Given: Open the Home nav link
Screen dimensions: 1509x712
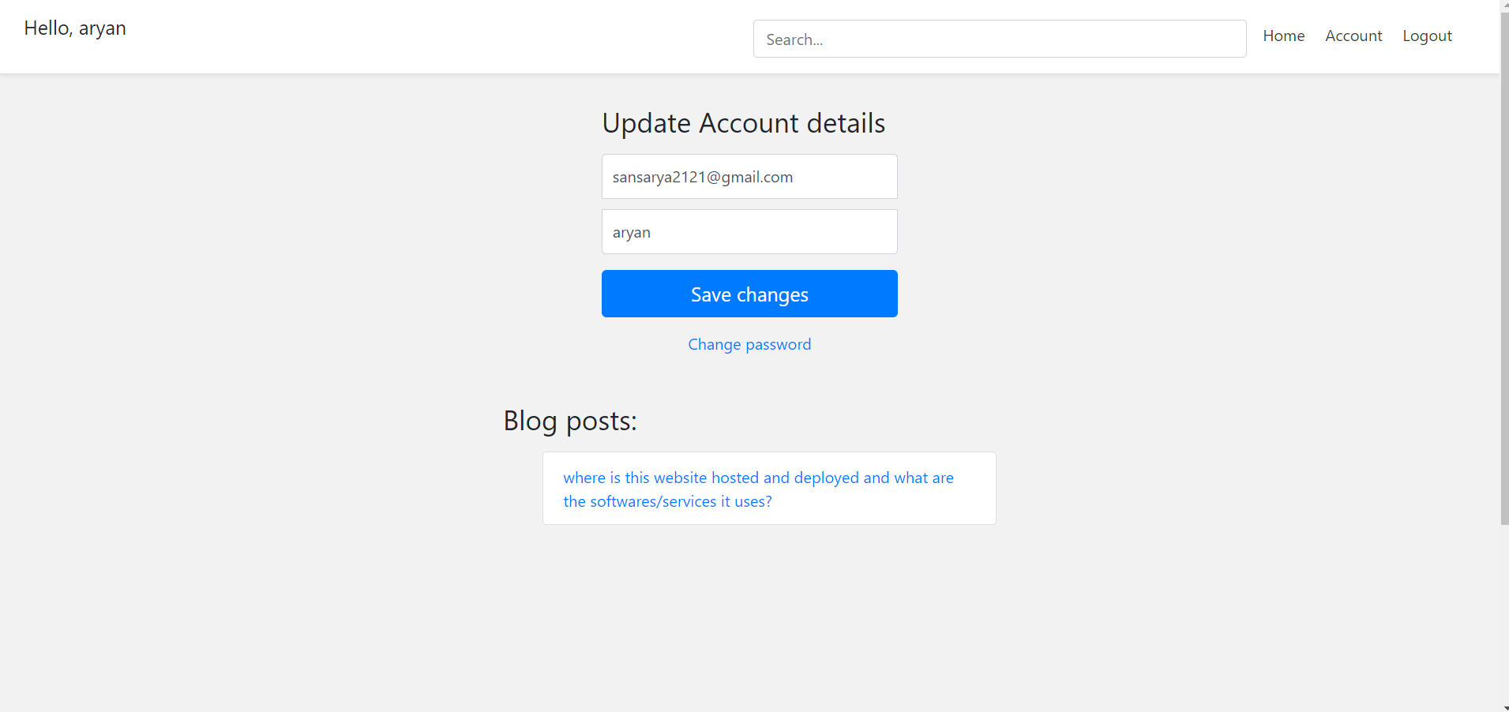Looking at the screenshot, I should point(1283,36).
